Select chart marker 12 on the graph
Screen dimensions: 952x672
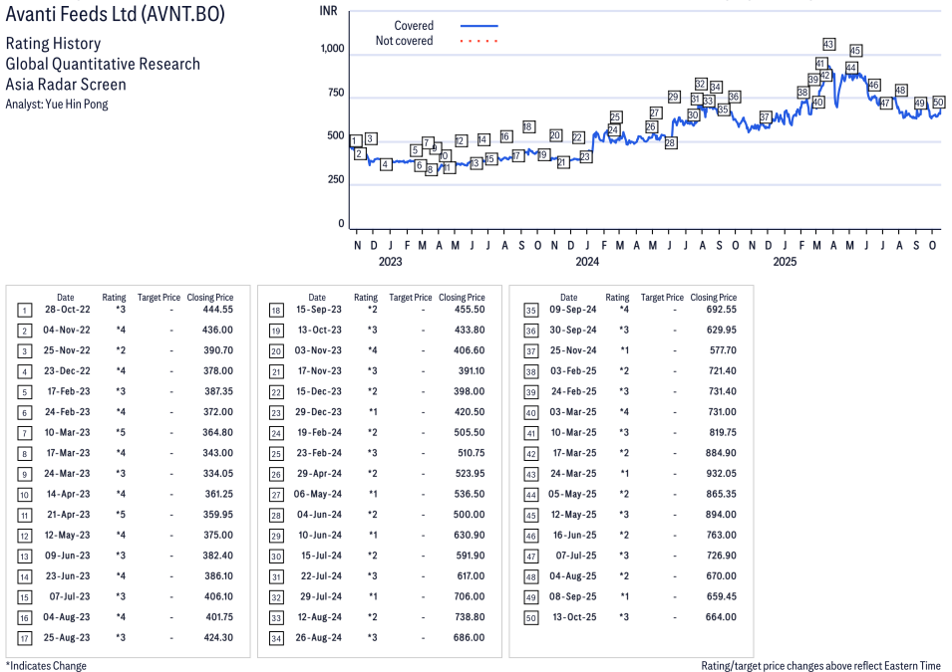point(461,140)
